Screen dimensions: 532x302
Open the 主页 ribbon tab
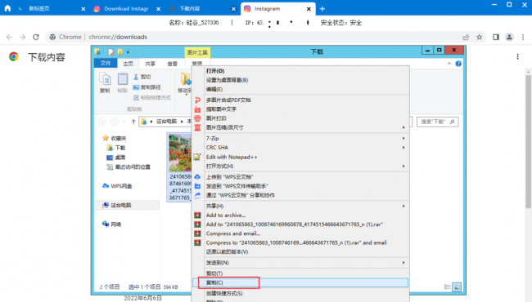pyautogui.click(x=128, y=64)
